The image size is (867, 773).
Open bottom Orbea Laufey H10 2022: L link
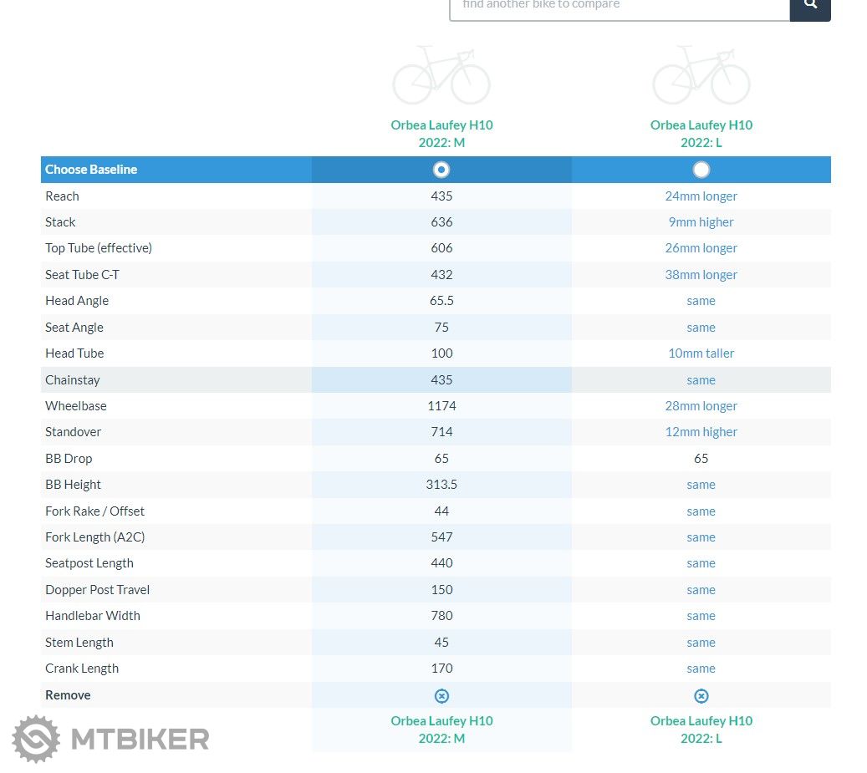tap(701, 730)
